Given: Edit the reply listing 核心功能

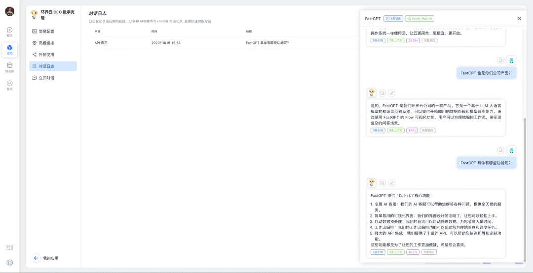Looking at the screenshot, I should point(391,183).
